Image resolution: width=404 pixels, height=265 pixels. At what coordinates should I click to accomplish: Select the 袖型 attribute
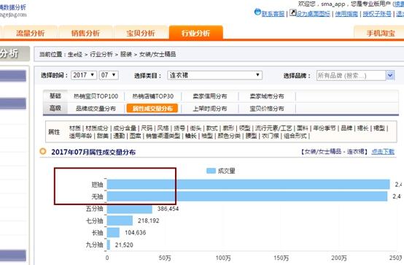pyautogui.click(x=207, y=136)
